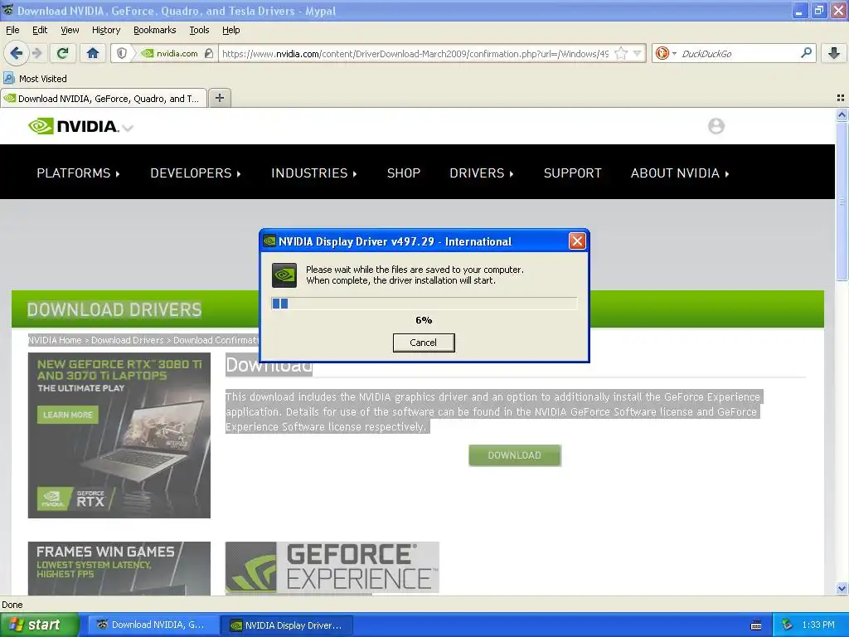Go to the SHOP page
Screen dimensions: 849x637
404,173
